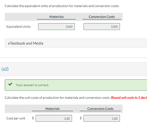Screen dimensions: 147x126
Task: Click the Conversion Costs header in unit costs table
Action: pyautogui.click(x=100, y=109)
